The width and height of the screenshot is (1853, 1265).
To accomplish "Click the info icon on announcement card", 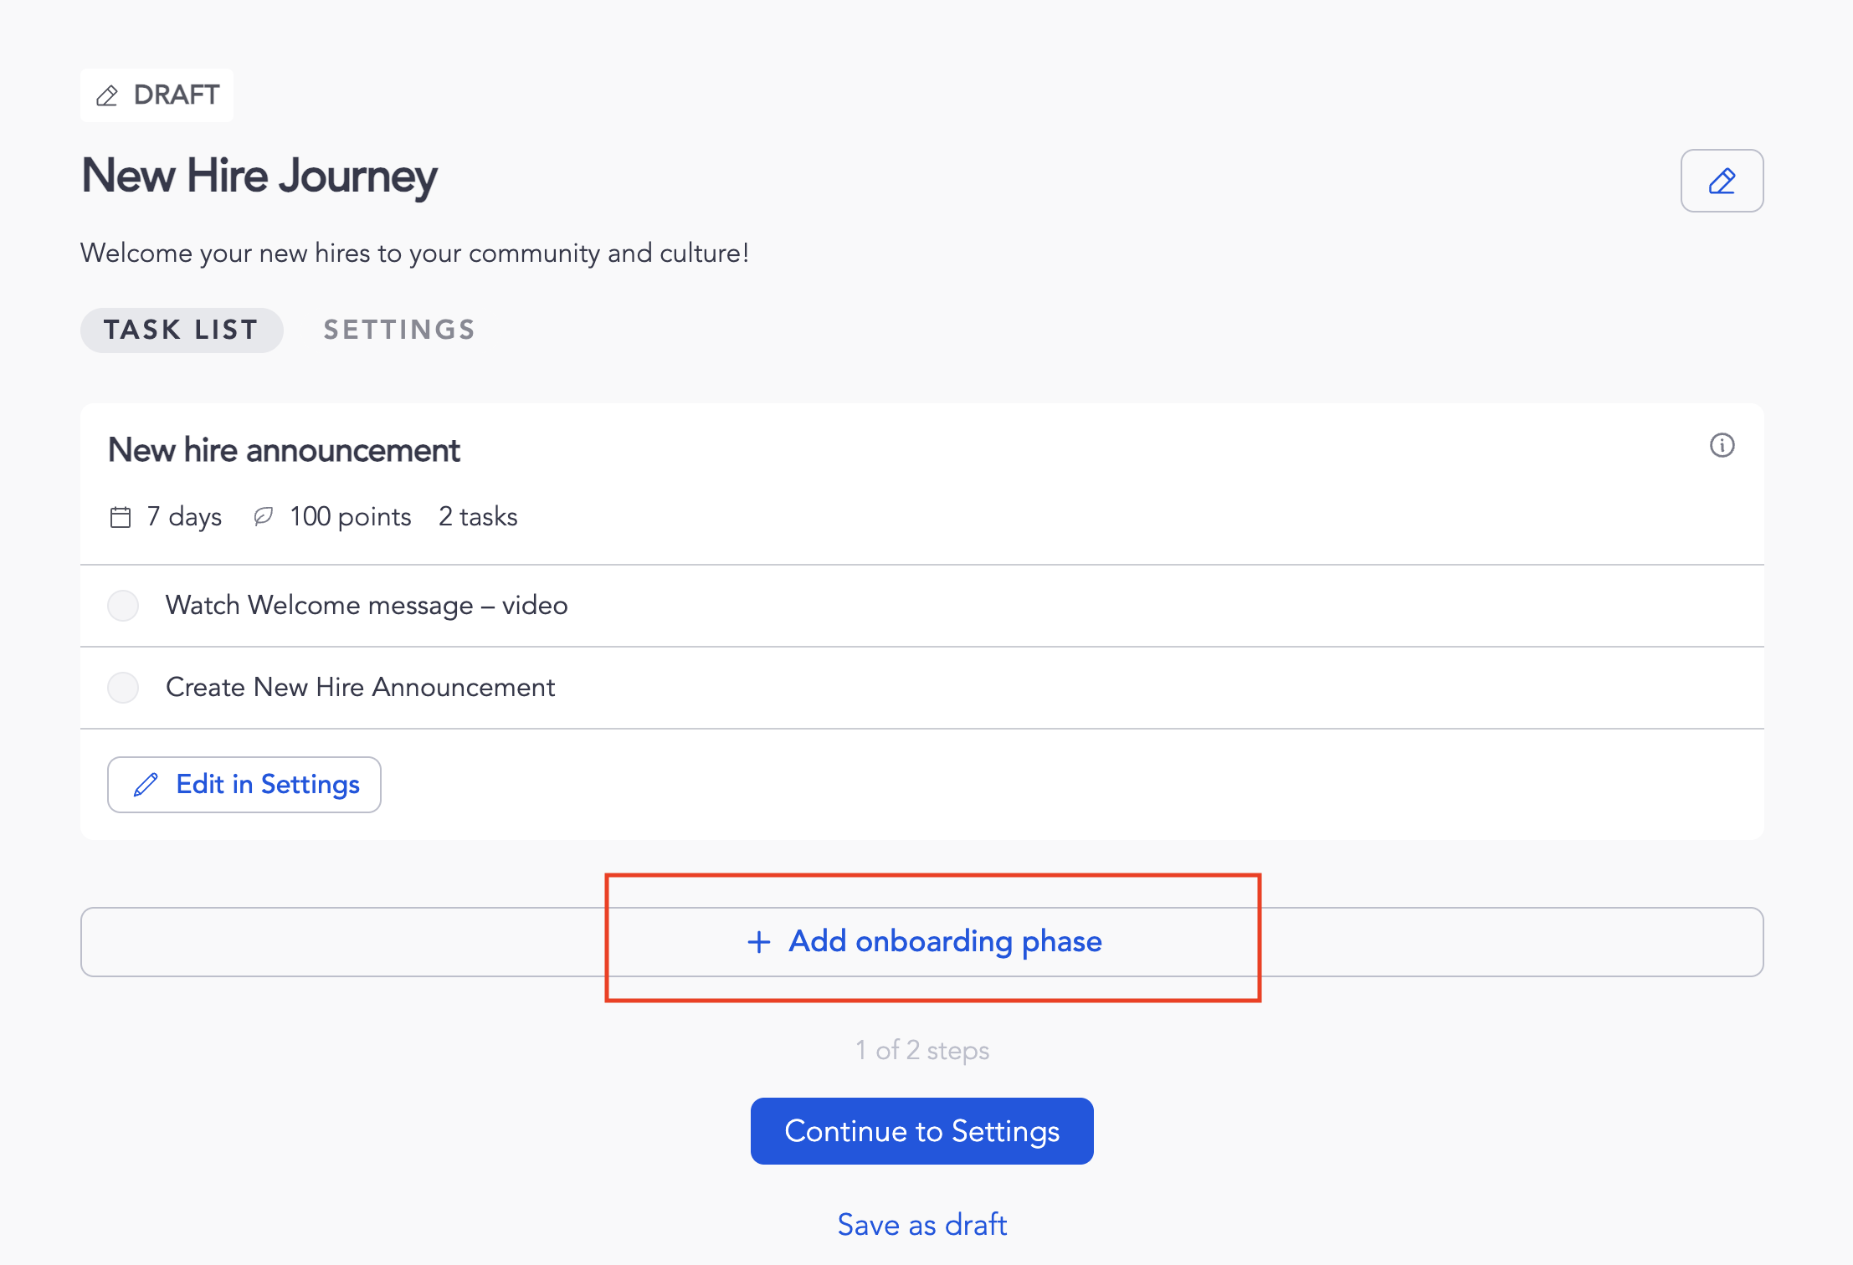I will (x=1722, y=445).
